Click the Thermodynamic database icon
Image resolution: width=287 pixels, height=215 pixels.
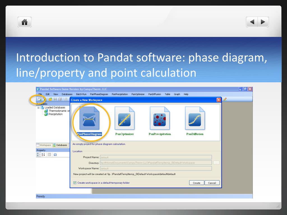point(46,111)
